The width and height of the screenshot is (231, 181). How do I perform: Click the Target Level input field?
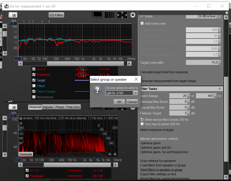pyautogui.click(x=201, y=62)
